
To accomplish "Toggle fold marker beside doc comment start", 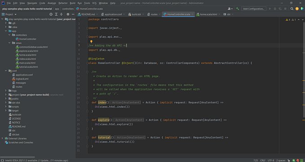I will tap(87, 72).
